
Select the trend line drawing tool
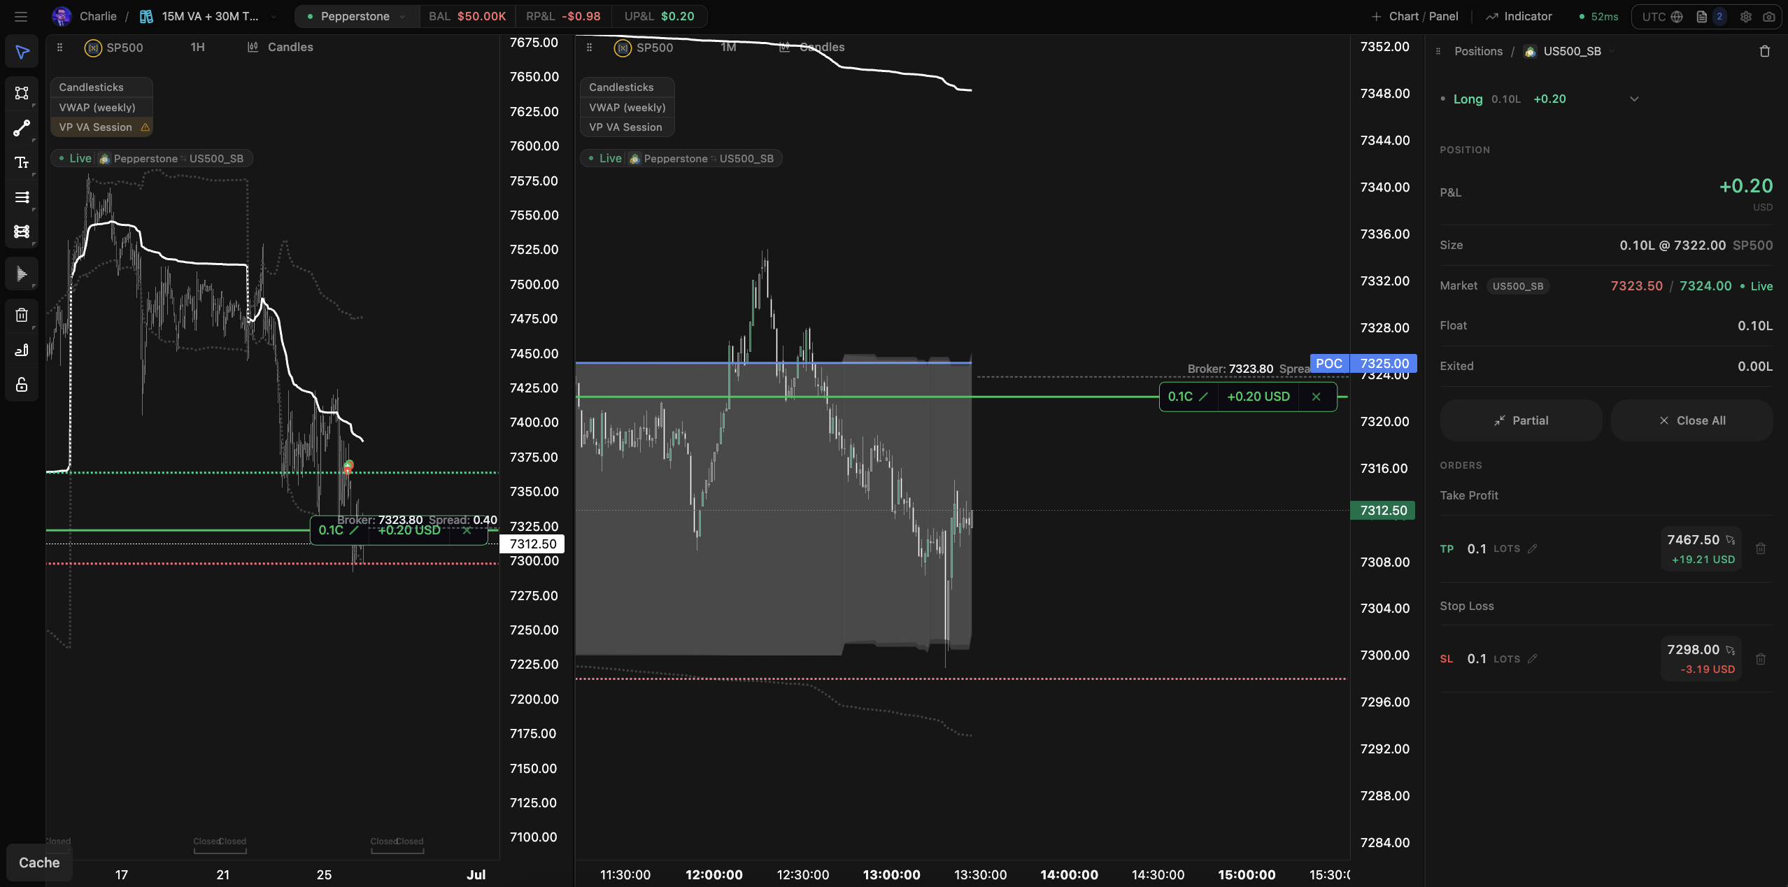coord(22,128)
